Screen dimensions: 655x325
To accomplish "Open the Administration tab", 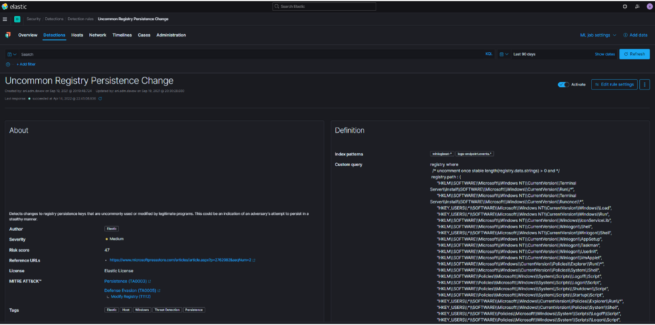I will tap(171, 35).
